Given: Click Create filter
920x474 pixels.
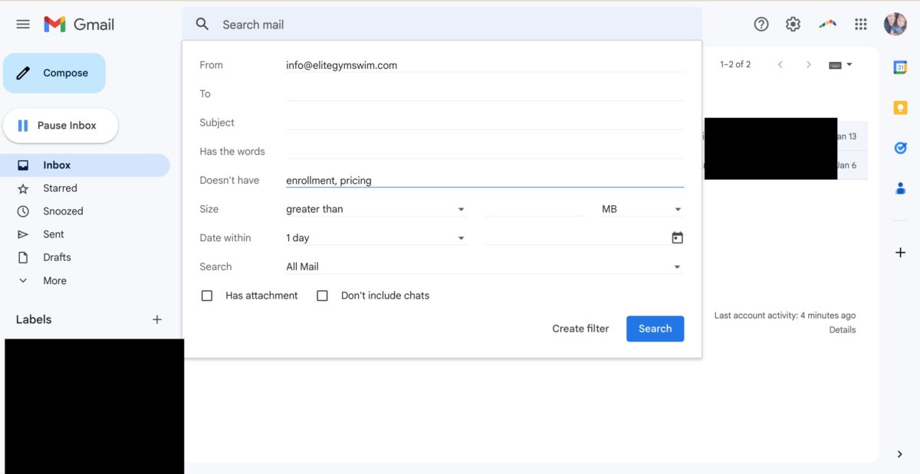Looking at the screenshot, I should coord(580,329).
